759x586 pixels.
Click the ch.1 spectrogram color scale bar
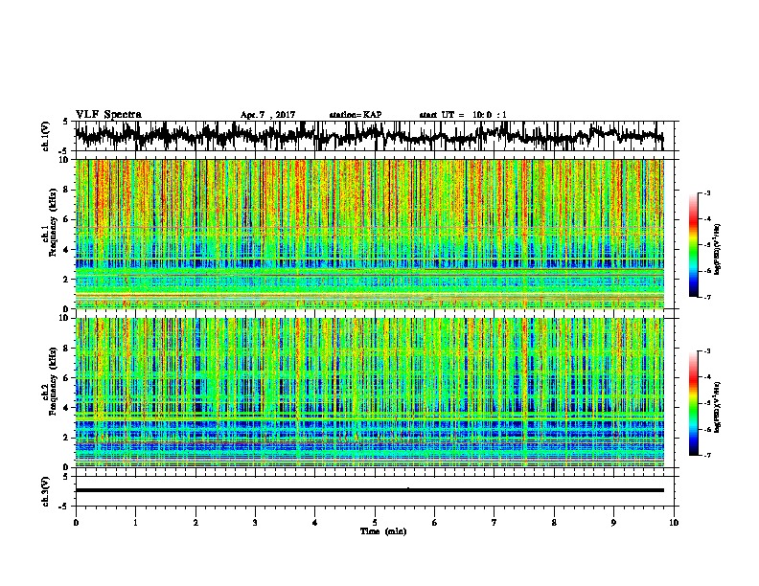(x=693, y=245)
